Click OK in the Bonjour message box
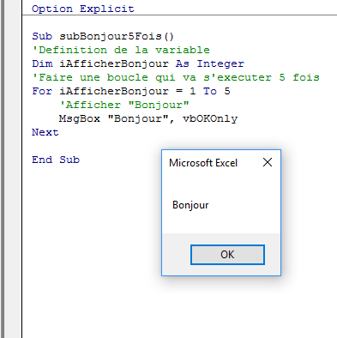The width and height of the screenshot is (337, 338). [227, 255]
